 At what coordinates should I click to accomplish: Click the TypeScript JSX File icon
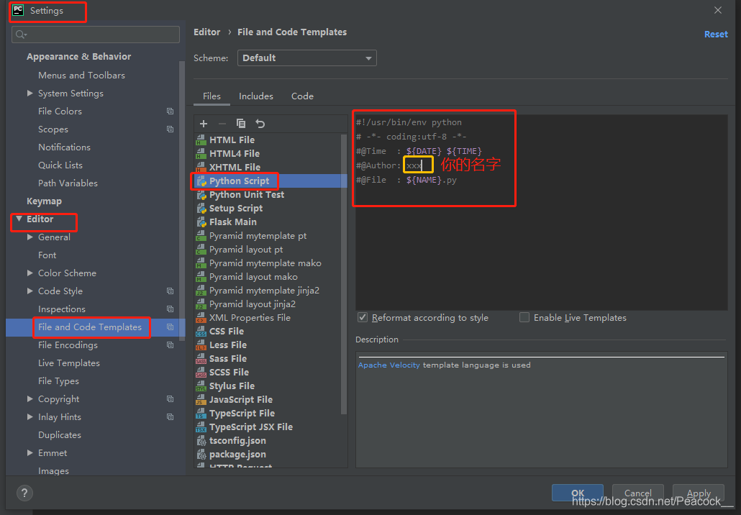coord(201,427)
